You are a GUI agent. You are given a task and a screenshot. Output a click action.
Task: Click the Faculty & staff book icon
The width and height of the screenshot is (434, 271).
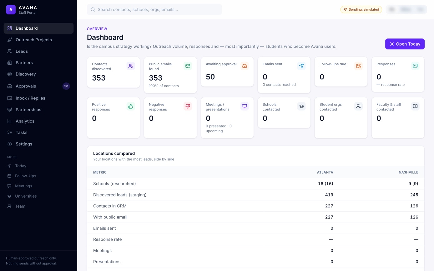[x=415, y=106]
